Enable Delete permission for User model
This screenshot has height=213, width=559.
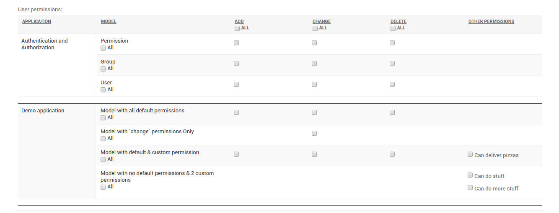pos(392,84)
